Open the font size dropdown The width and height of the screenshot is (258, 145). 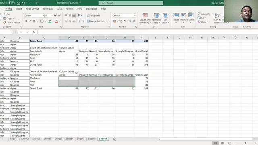pos(52,15)
